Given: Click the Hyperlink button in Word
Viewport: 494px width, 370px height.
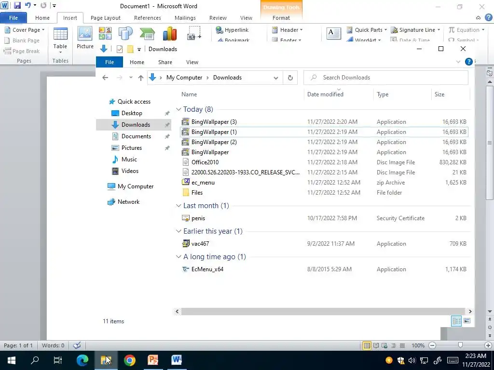Looking at the screenshot, I should 232,30.
